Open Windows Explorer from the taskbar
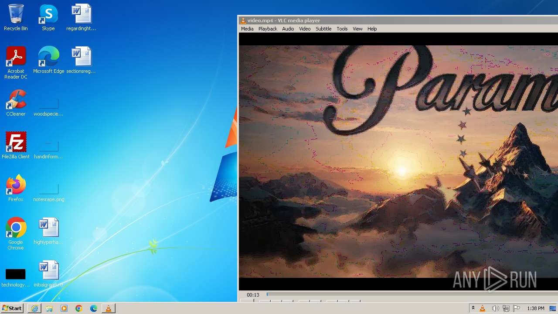 pyautogui.click(x=49, y=308)
